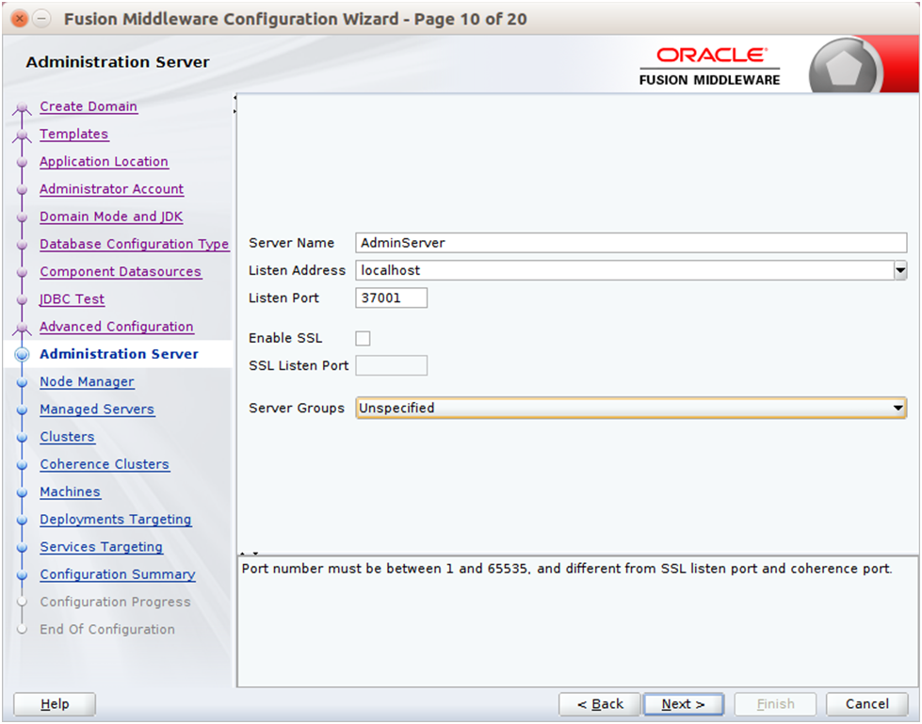Enable the SSL checkbox
Viewport: 922px width, 724px height.
363,339
